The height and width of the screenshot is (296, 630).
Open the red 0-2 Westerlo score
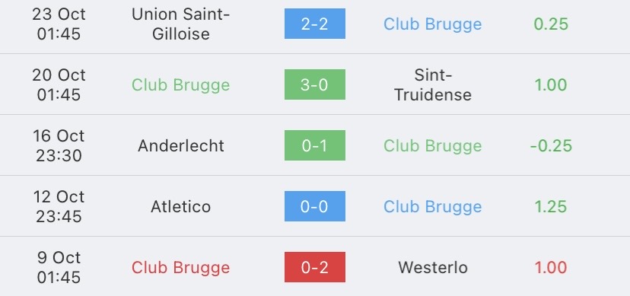click(x=314, y=267)
